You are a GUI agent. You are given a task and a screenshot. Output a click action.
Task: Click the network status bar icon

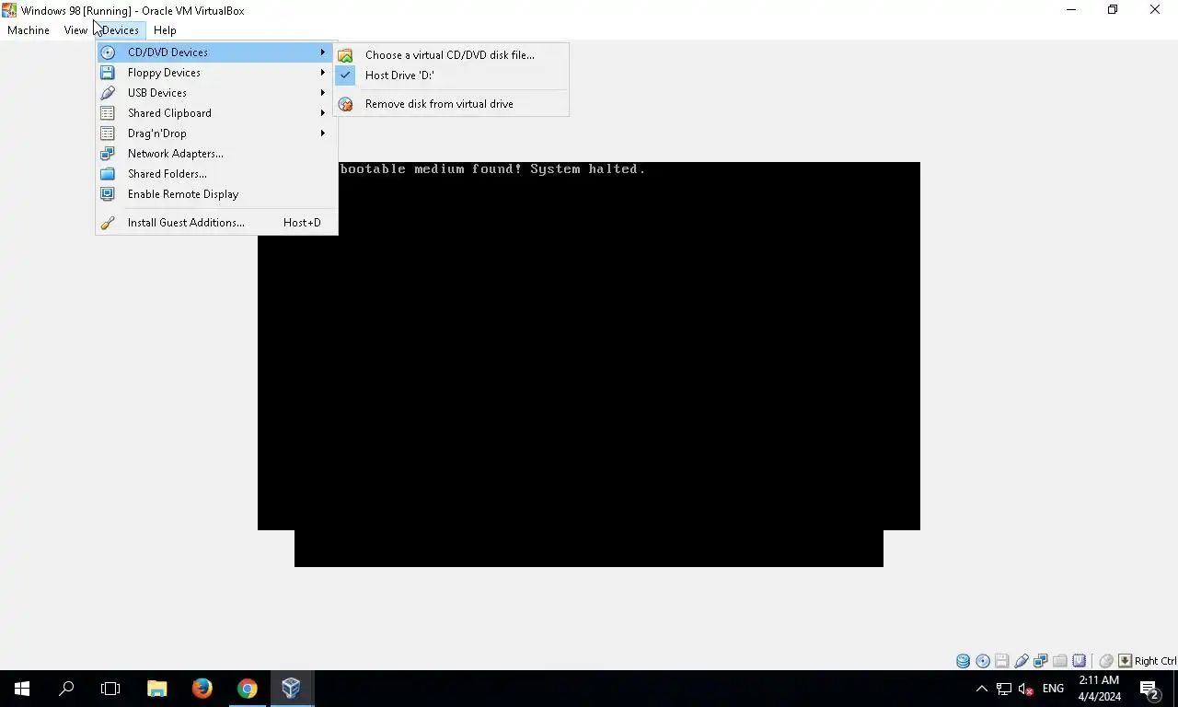pyautogui.click(x=1041, y=661)
